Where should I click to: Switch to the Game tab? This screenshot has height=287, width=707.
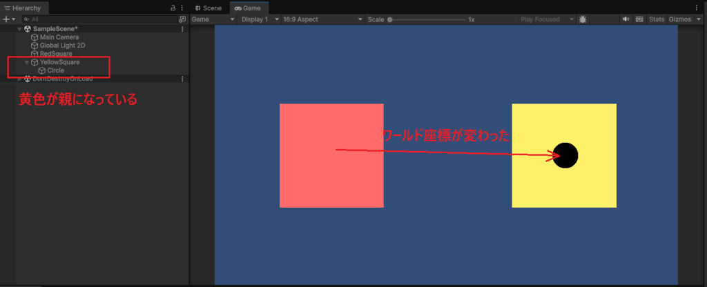pos(247,8)
